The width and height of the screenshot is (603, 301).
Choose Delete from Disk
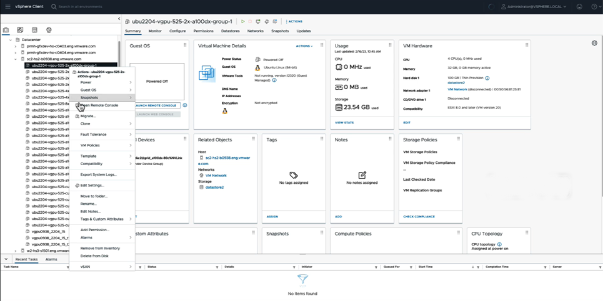102,256
